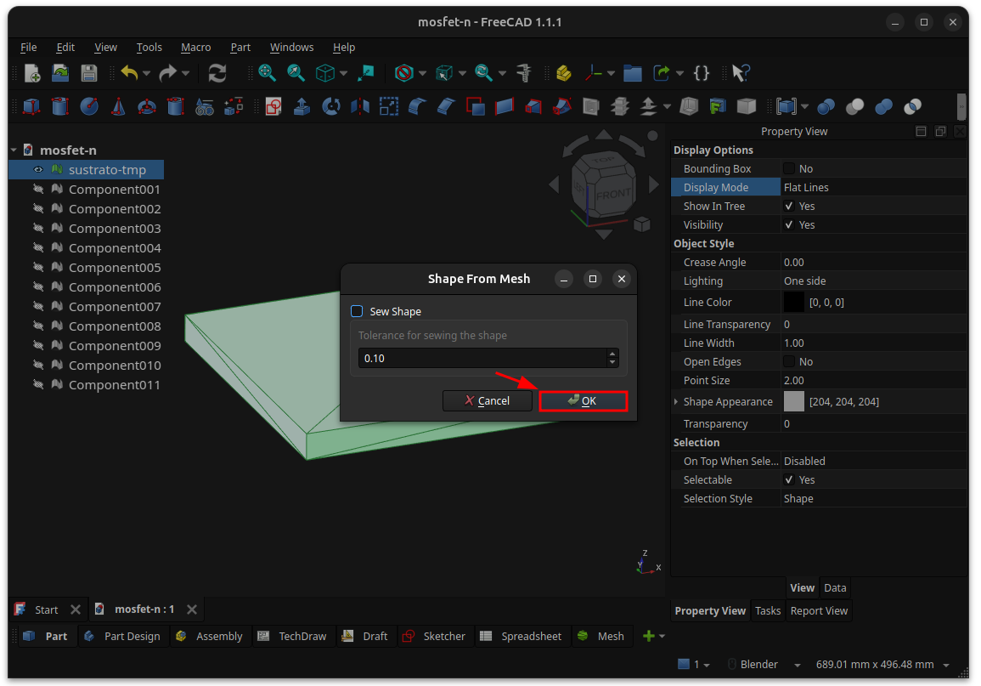Screen dimensions: 981x686
Task: Click the Mirror tool icon
Action: pyautogui.click(x=360, y=106)
